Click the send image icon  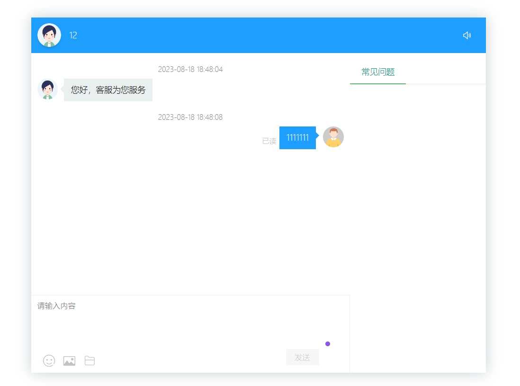(69, 360)
